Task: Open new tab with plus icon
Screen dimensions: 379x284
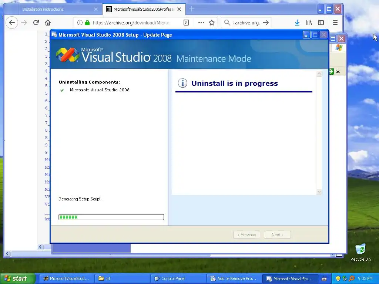Action: click(192, 9)
